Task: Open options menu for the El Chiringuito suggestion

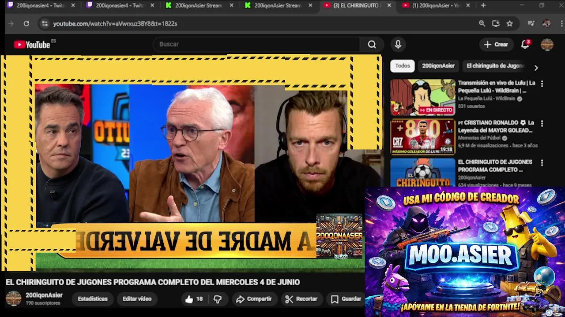Action: [x=542, y=162]
